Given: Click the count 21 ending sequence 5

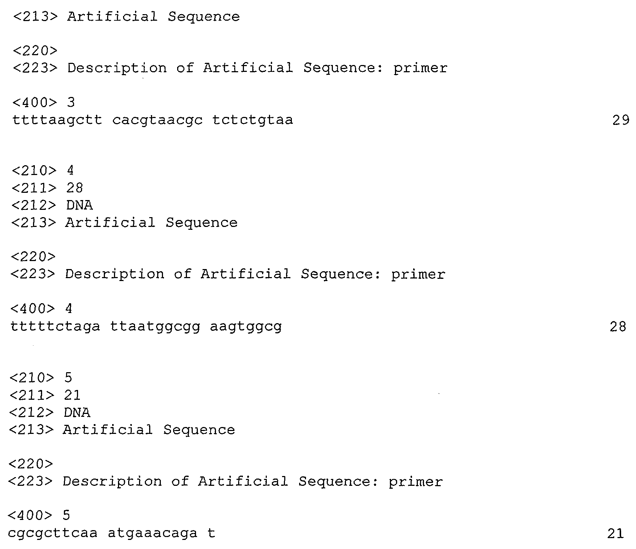Looking at the screenshot, I should coord(615,533).
